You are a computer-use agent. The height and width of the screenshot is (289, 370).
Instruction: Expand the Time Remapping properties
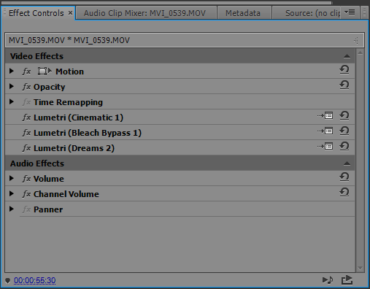click(12, 101)
